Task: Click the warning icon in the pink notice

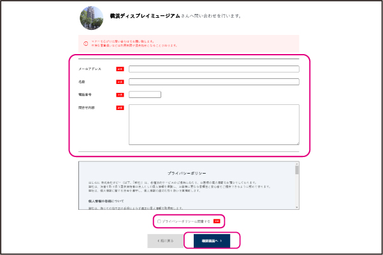Action: coord(86,44)
